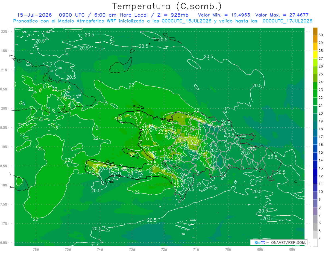This screenshot has width=328, height=253.
Task: Click legend value "24" on the color bar
Action: pyautogui.click(x=321, y=82)
